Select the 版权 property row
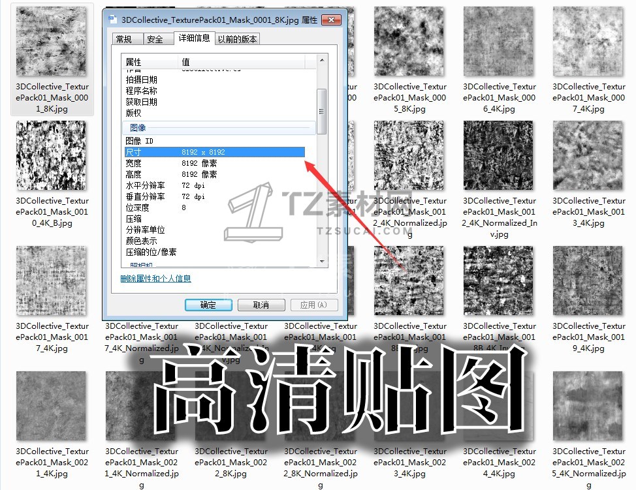This screenshot has width=636, height=490. point(214,113)
